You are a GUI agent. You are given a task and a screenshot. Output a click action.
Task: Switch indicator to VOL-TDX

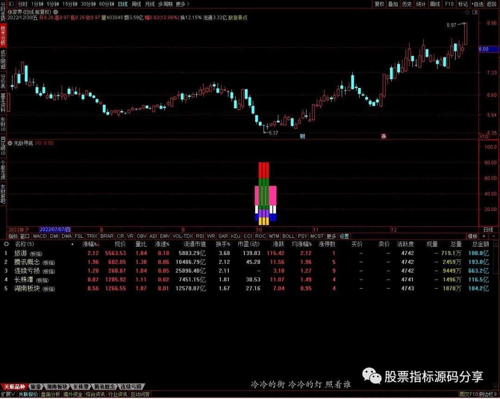tap(183, 237)
